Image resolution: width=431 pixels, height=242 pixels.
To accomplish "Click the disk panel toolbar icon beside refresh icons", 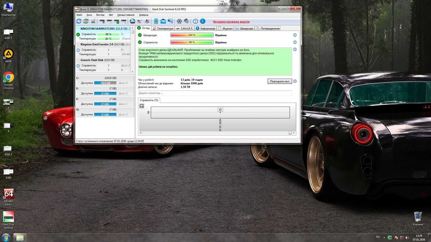I will (x=93, y=21).
